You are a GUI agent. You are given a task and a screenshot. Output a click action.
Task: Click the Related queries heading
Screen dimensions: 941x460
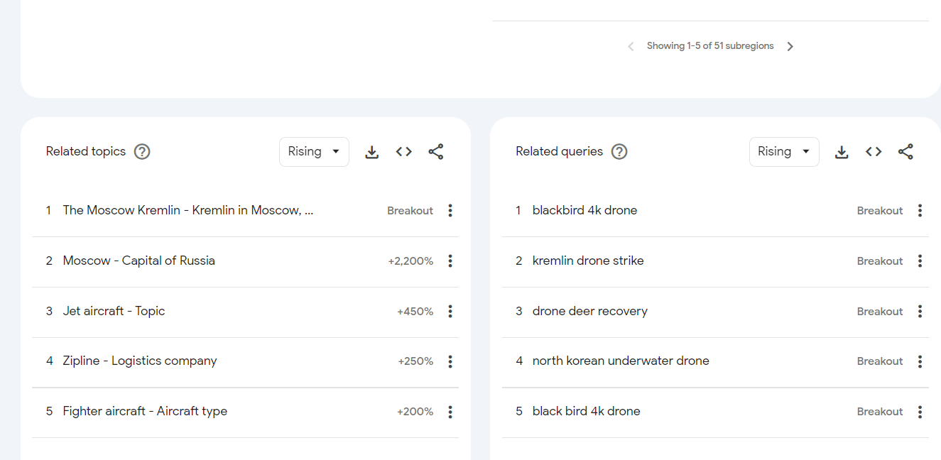[560, 151]
